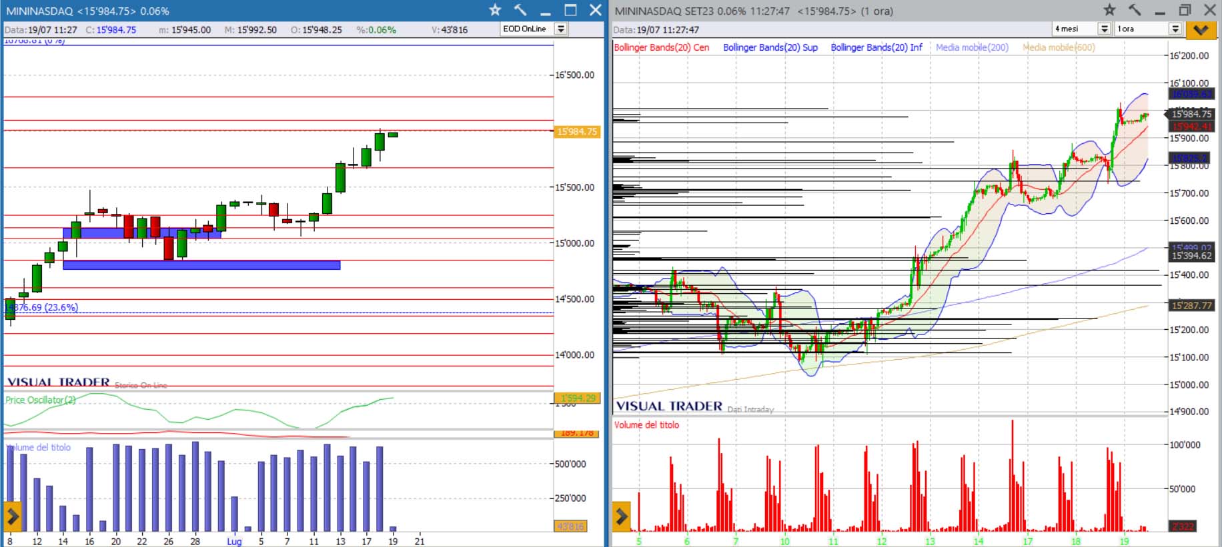Click 'm: 15'945.00' minimum value in data bar
This screenshot has height=547, width=1222.
click(x=184, y=30)
